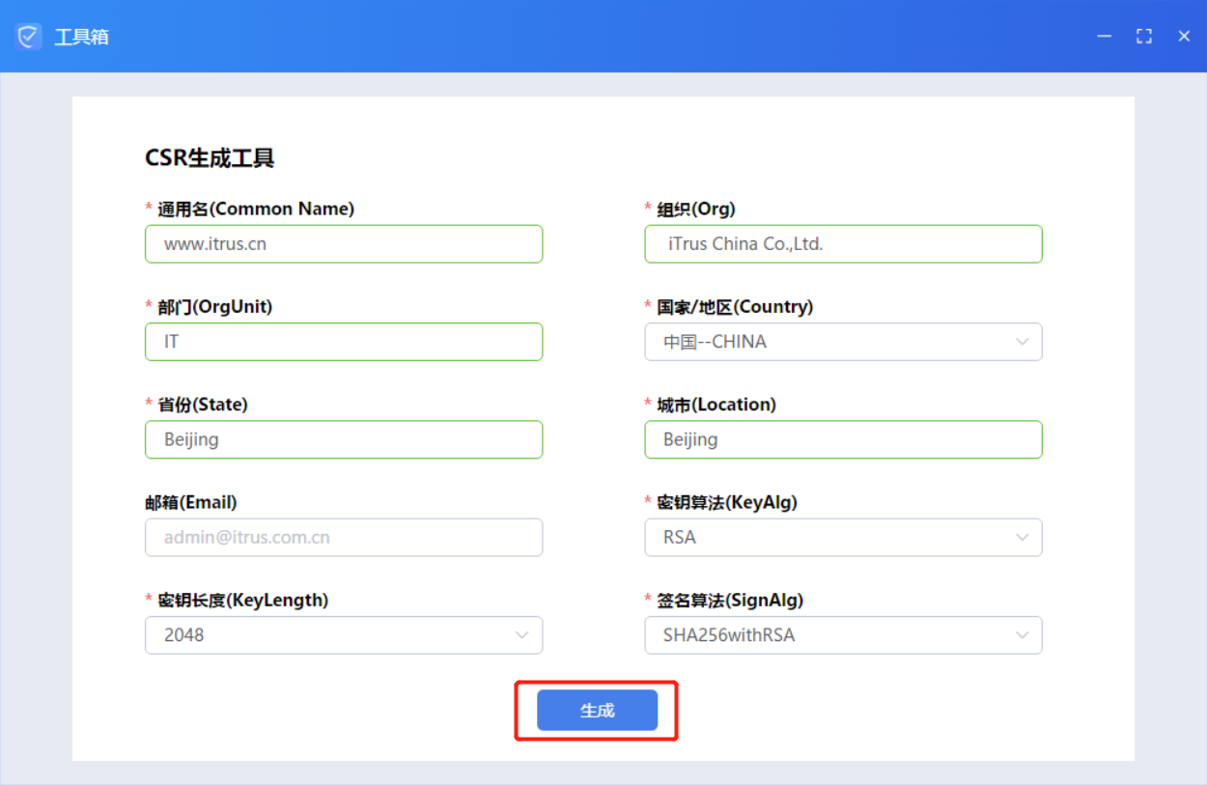The width and height of the screenshot is (1207, 785).
Task: Click the Email field with admin@itrus.com.cn placeholder
Action: 343,537
